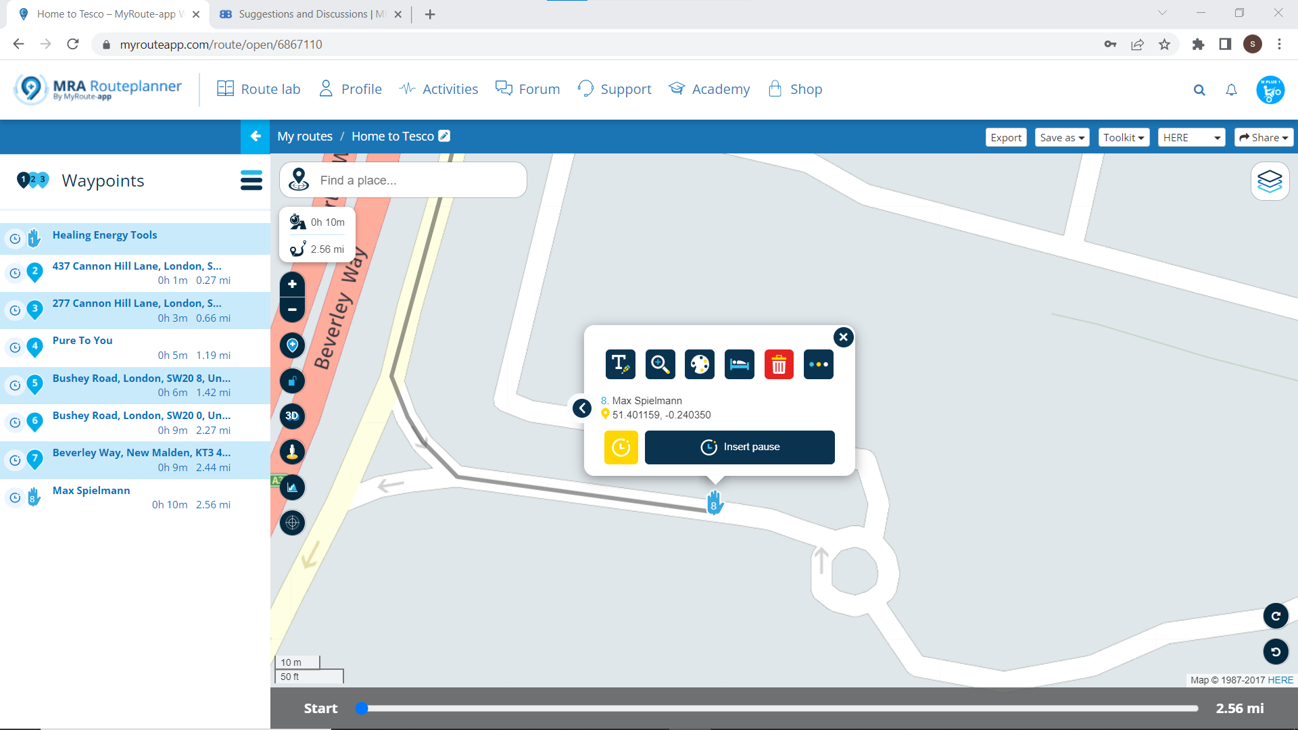Open the Academy menu
1298x730 pixels.
tap(709, 89)
